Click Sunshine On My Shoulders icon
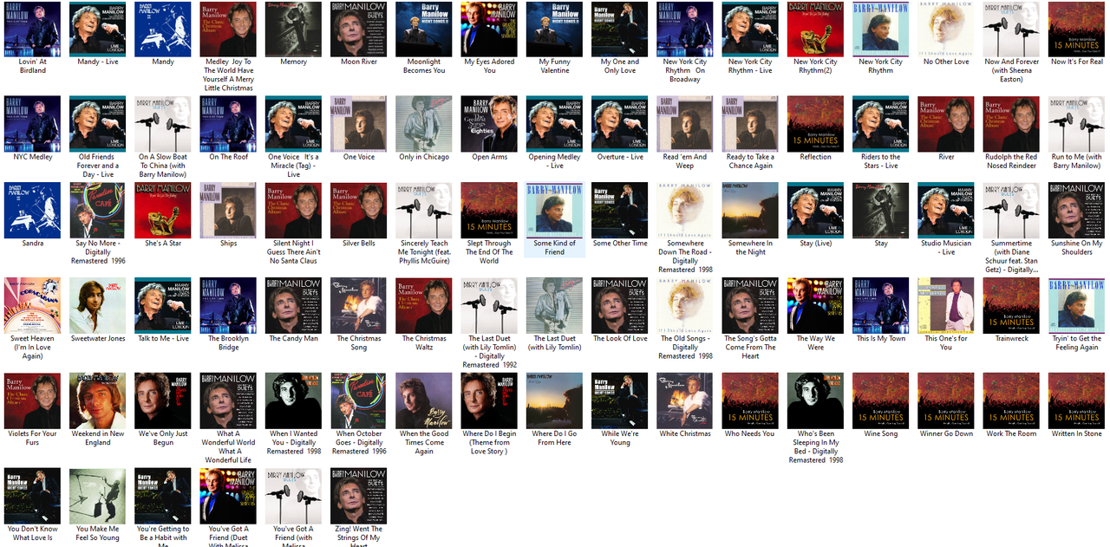1110x547 pixels. pos(1076,211)
